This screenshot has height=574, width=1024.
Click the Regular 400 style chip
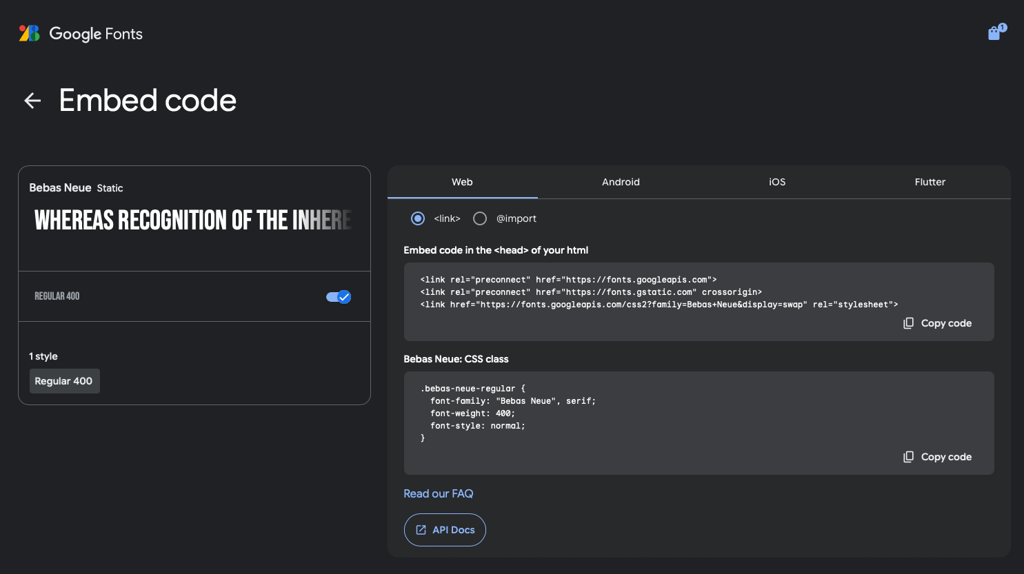tap(64, 381)
